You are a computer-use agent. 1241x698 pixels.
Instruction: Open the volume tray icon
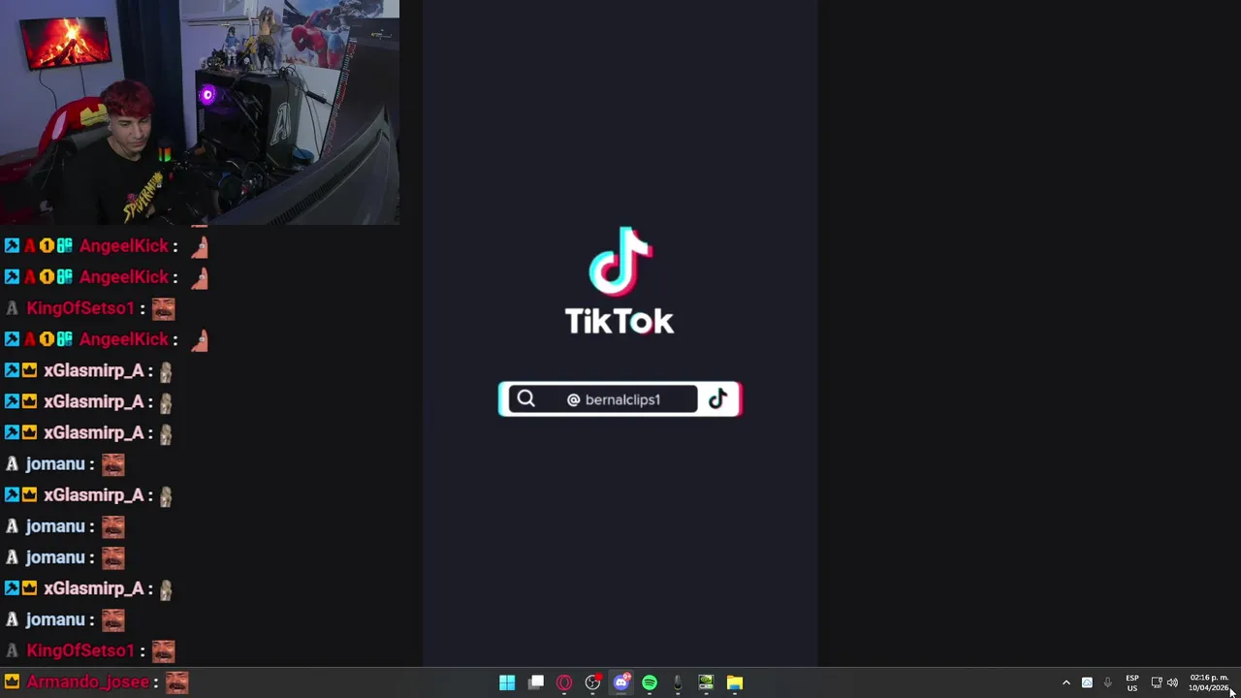(x=1172, y=682)
